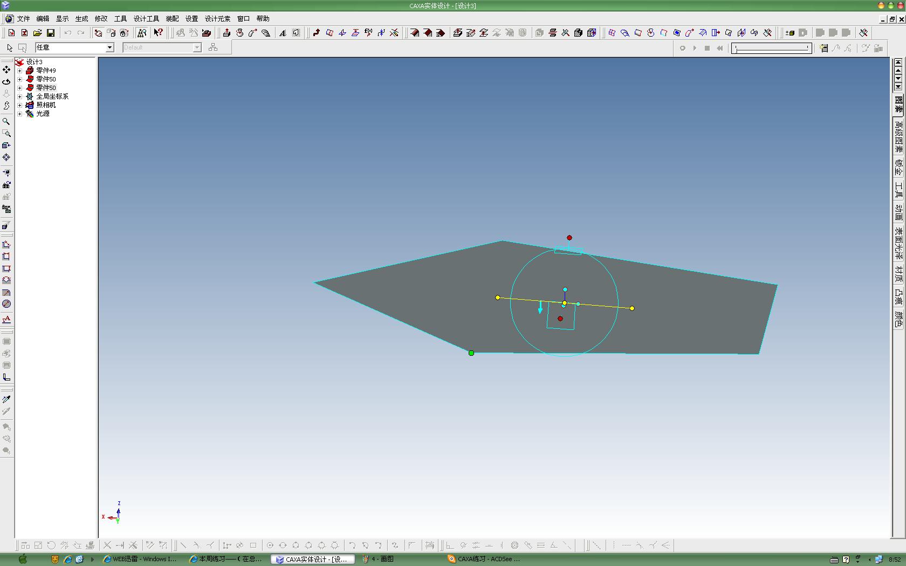This screenshot has width=906, height=566.
Task: Switch to 4 - 画图 taskbar window
Action: (379, 559)
